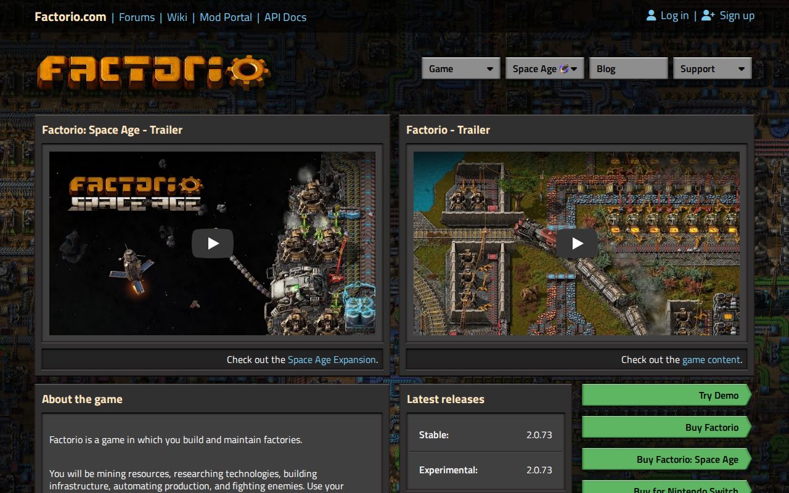Click Buy Factorio: Space Age
789x493 pixels.
pyautogui.click(x=666, y=459)
